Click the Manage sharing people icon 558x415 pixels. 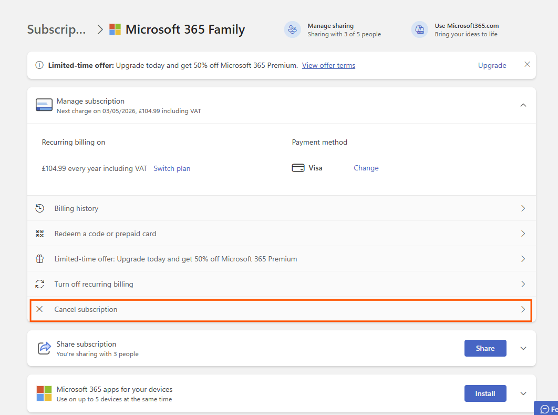293,29
